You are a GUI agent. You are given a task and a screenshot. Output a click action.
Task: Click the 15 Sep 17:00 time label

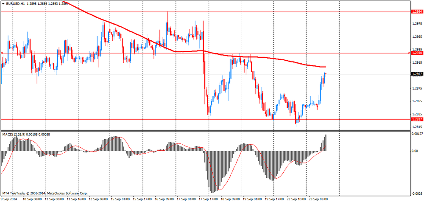142,199
